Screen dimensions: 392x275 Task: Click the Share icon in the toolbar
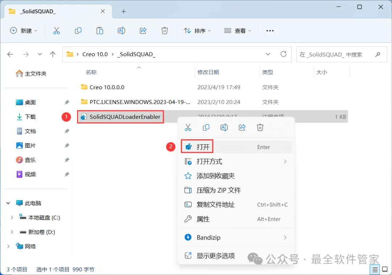pyautogui.click(x=143, y=31)
